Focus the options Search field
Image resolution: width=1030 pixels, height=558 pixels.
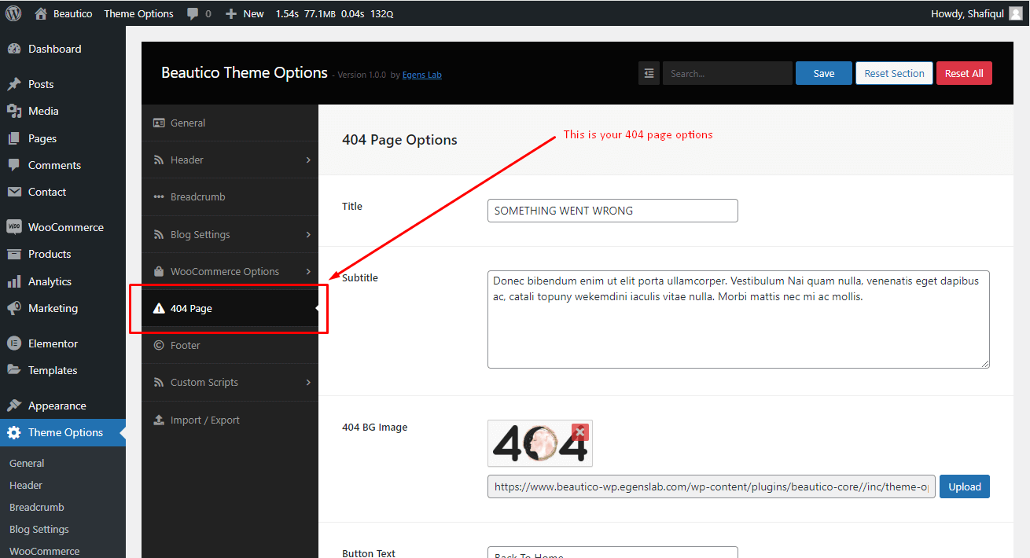pyautogui.click(x=727, y=73)
